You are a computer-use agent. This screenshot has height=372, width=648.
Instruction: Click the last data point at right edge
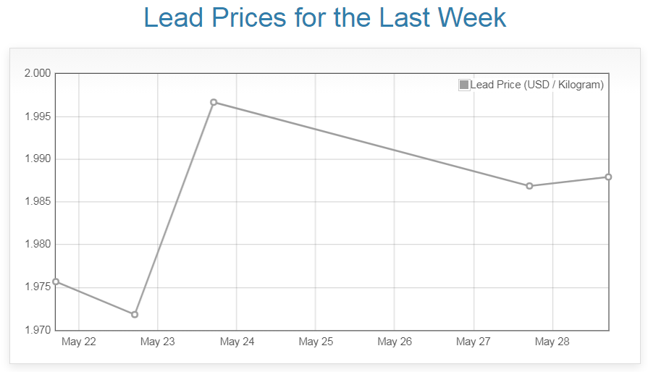(x=608, y=177)
